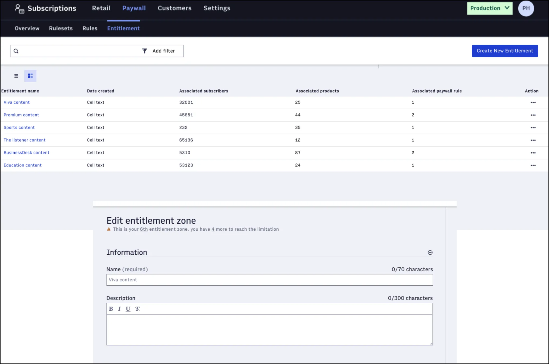
Task: Click the warning triangle icon
Action: click(x=109, y=229)
